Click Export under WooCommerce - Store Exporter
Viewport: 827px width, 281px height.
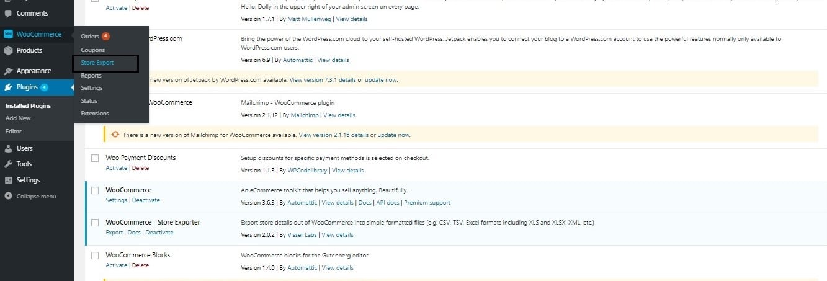click(114, 233)
